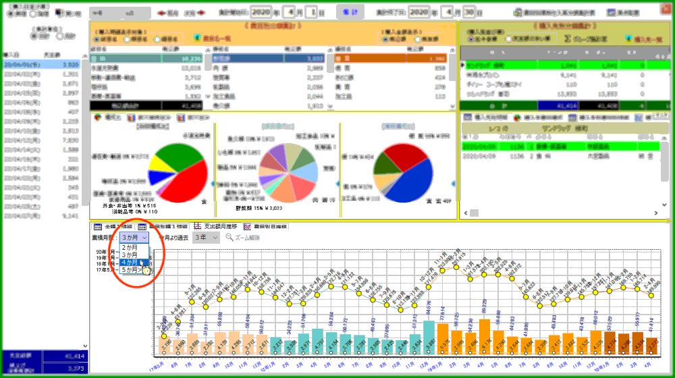675x378 pixels.
Task: Select the pie chart icon tab in the right lower panel
Action: [517, 117]
